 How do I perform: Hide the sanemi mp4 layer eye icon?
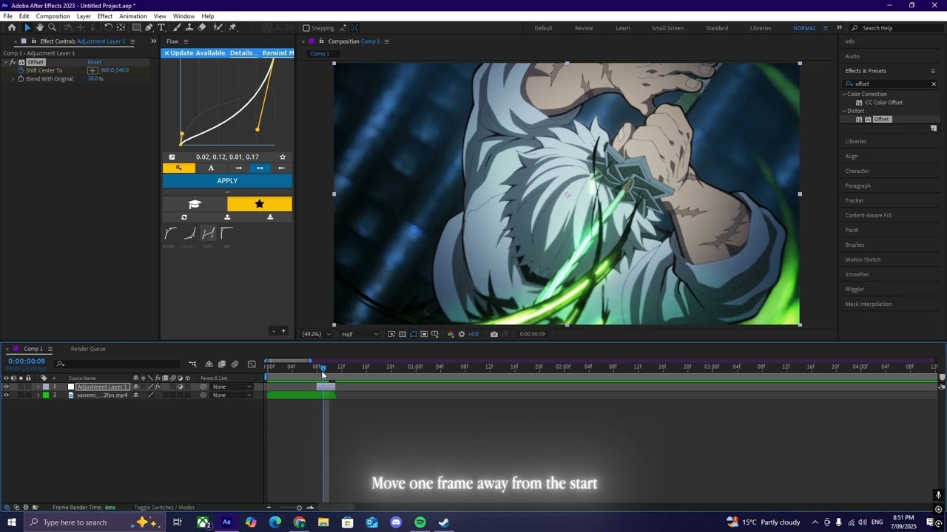7,395
